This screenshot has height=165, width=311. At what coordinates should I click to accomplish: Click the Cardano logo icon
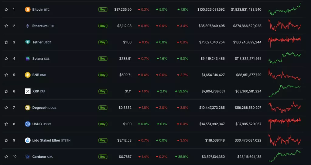pyautogui.click(x=28, y=157)
